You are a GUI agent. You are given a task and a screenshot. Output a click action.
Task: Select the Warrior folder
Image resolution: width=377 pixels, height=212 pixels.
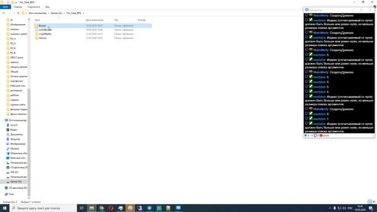click(x=42, y=38)
